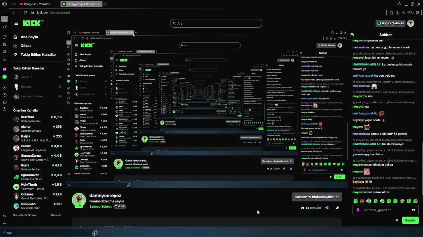
Task: Open the browser downloads icon
Action: pos(403,13)
